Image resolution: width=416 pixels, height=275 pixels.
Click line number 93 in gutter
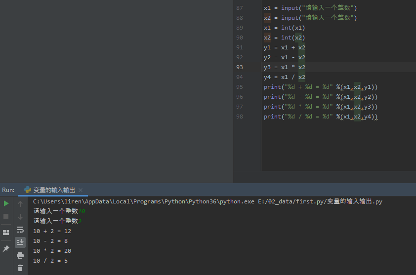[x=240, y=67]
